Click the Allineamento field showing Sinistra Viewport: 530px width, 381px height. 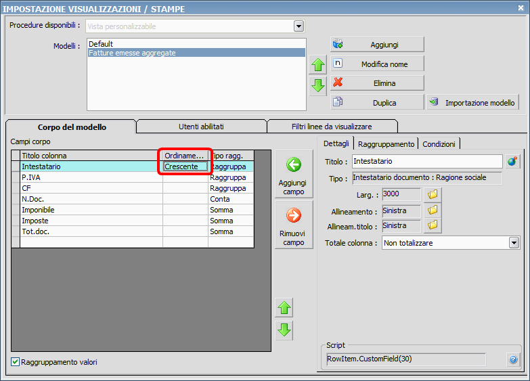401,210
